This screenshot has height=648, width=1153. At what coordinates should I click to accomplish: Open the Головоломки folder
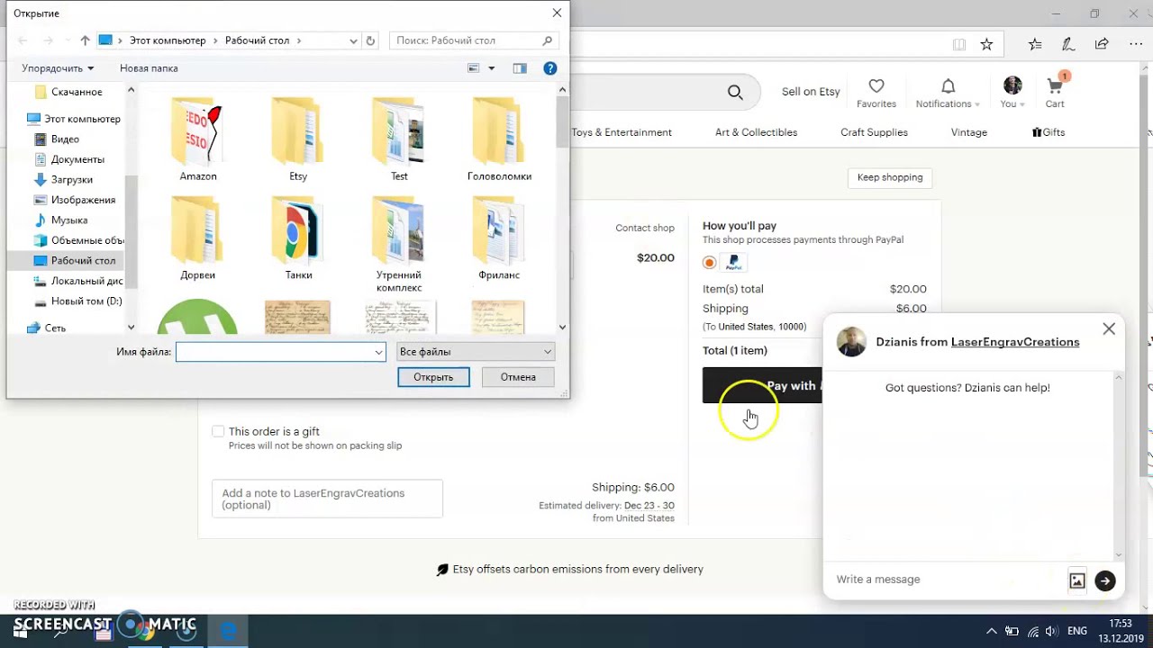[x=499, y=139]
